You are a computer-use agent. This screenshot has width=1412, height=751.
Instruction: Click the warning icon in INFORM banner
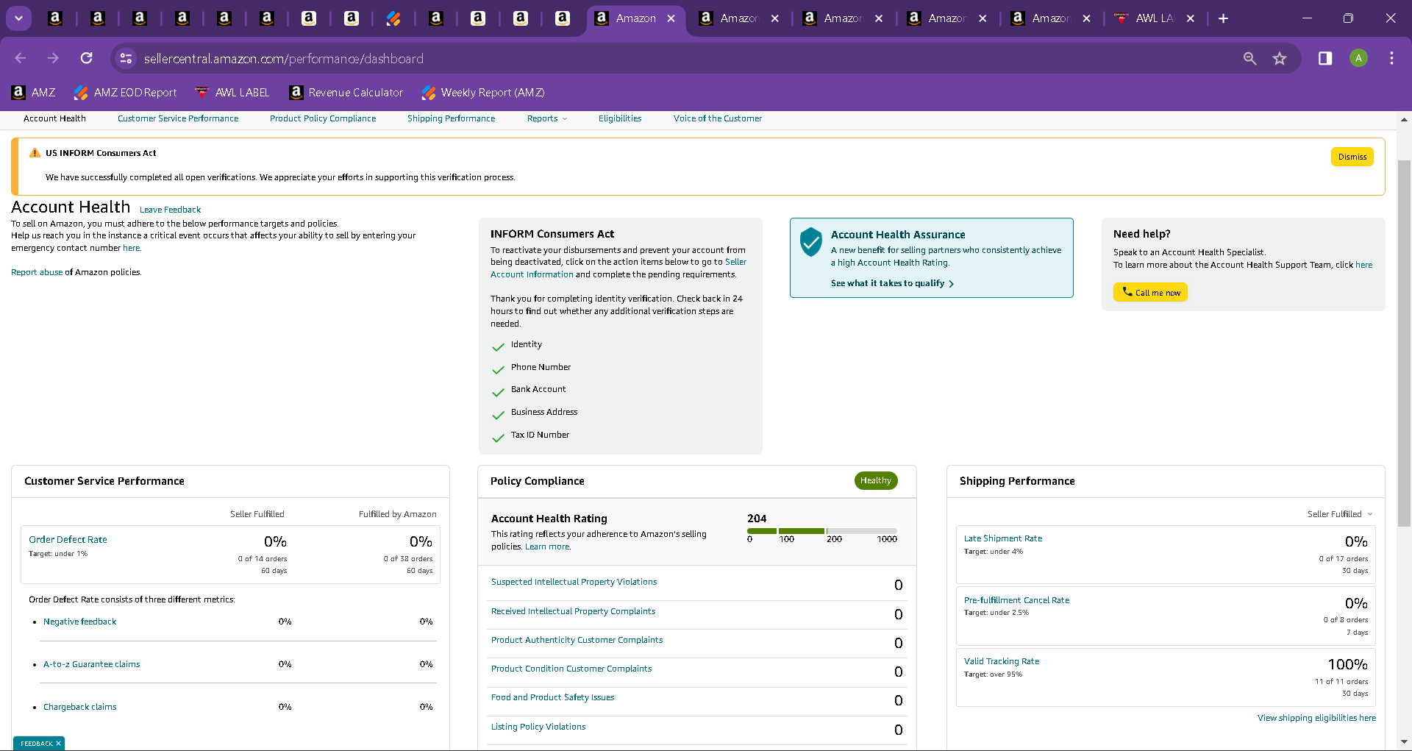(x=35, y=153)
